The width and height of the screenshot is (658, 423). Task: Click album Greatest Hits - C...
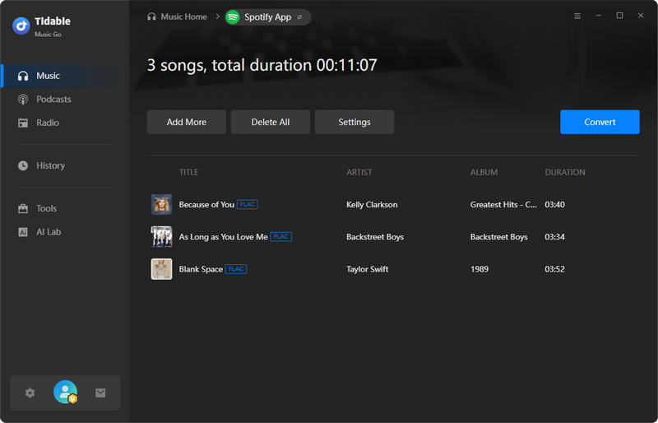[x=503, y=205]
